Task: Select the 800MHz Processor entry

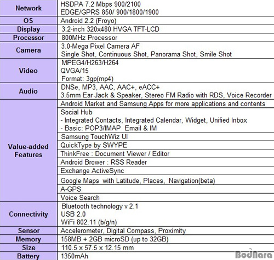Action: pos(89,38)
